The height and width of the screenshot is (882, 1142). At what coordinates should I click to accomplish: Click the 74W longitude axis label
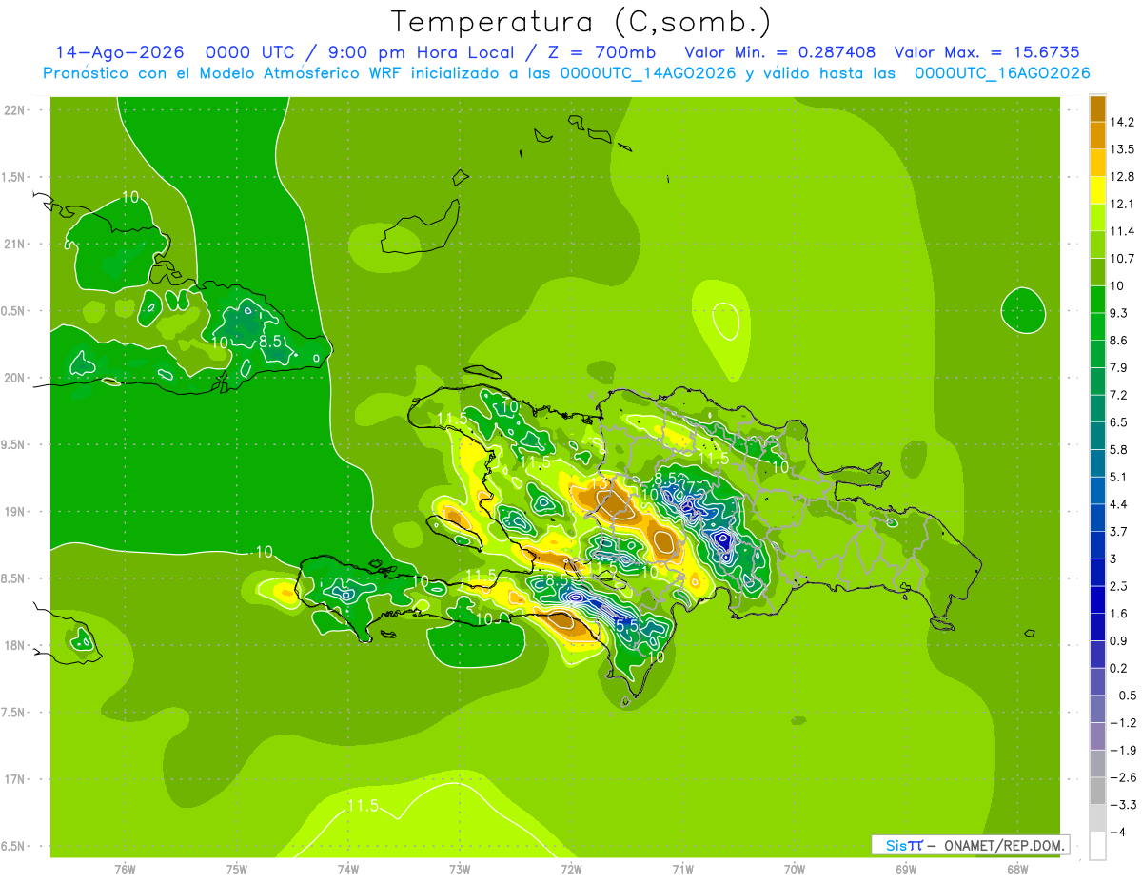tap(347, 869)
